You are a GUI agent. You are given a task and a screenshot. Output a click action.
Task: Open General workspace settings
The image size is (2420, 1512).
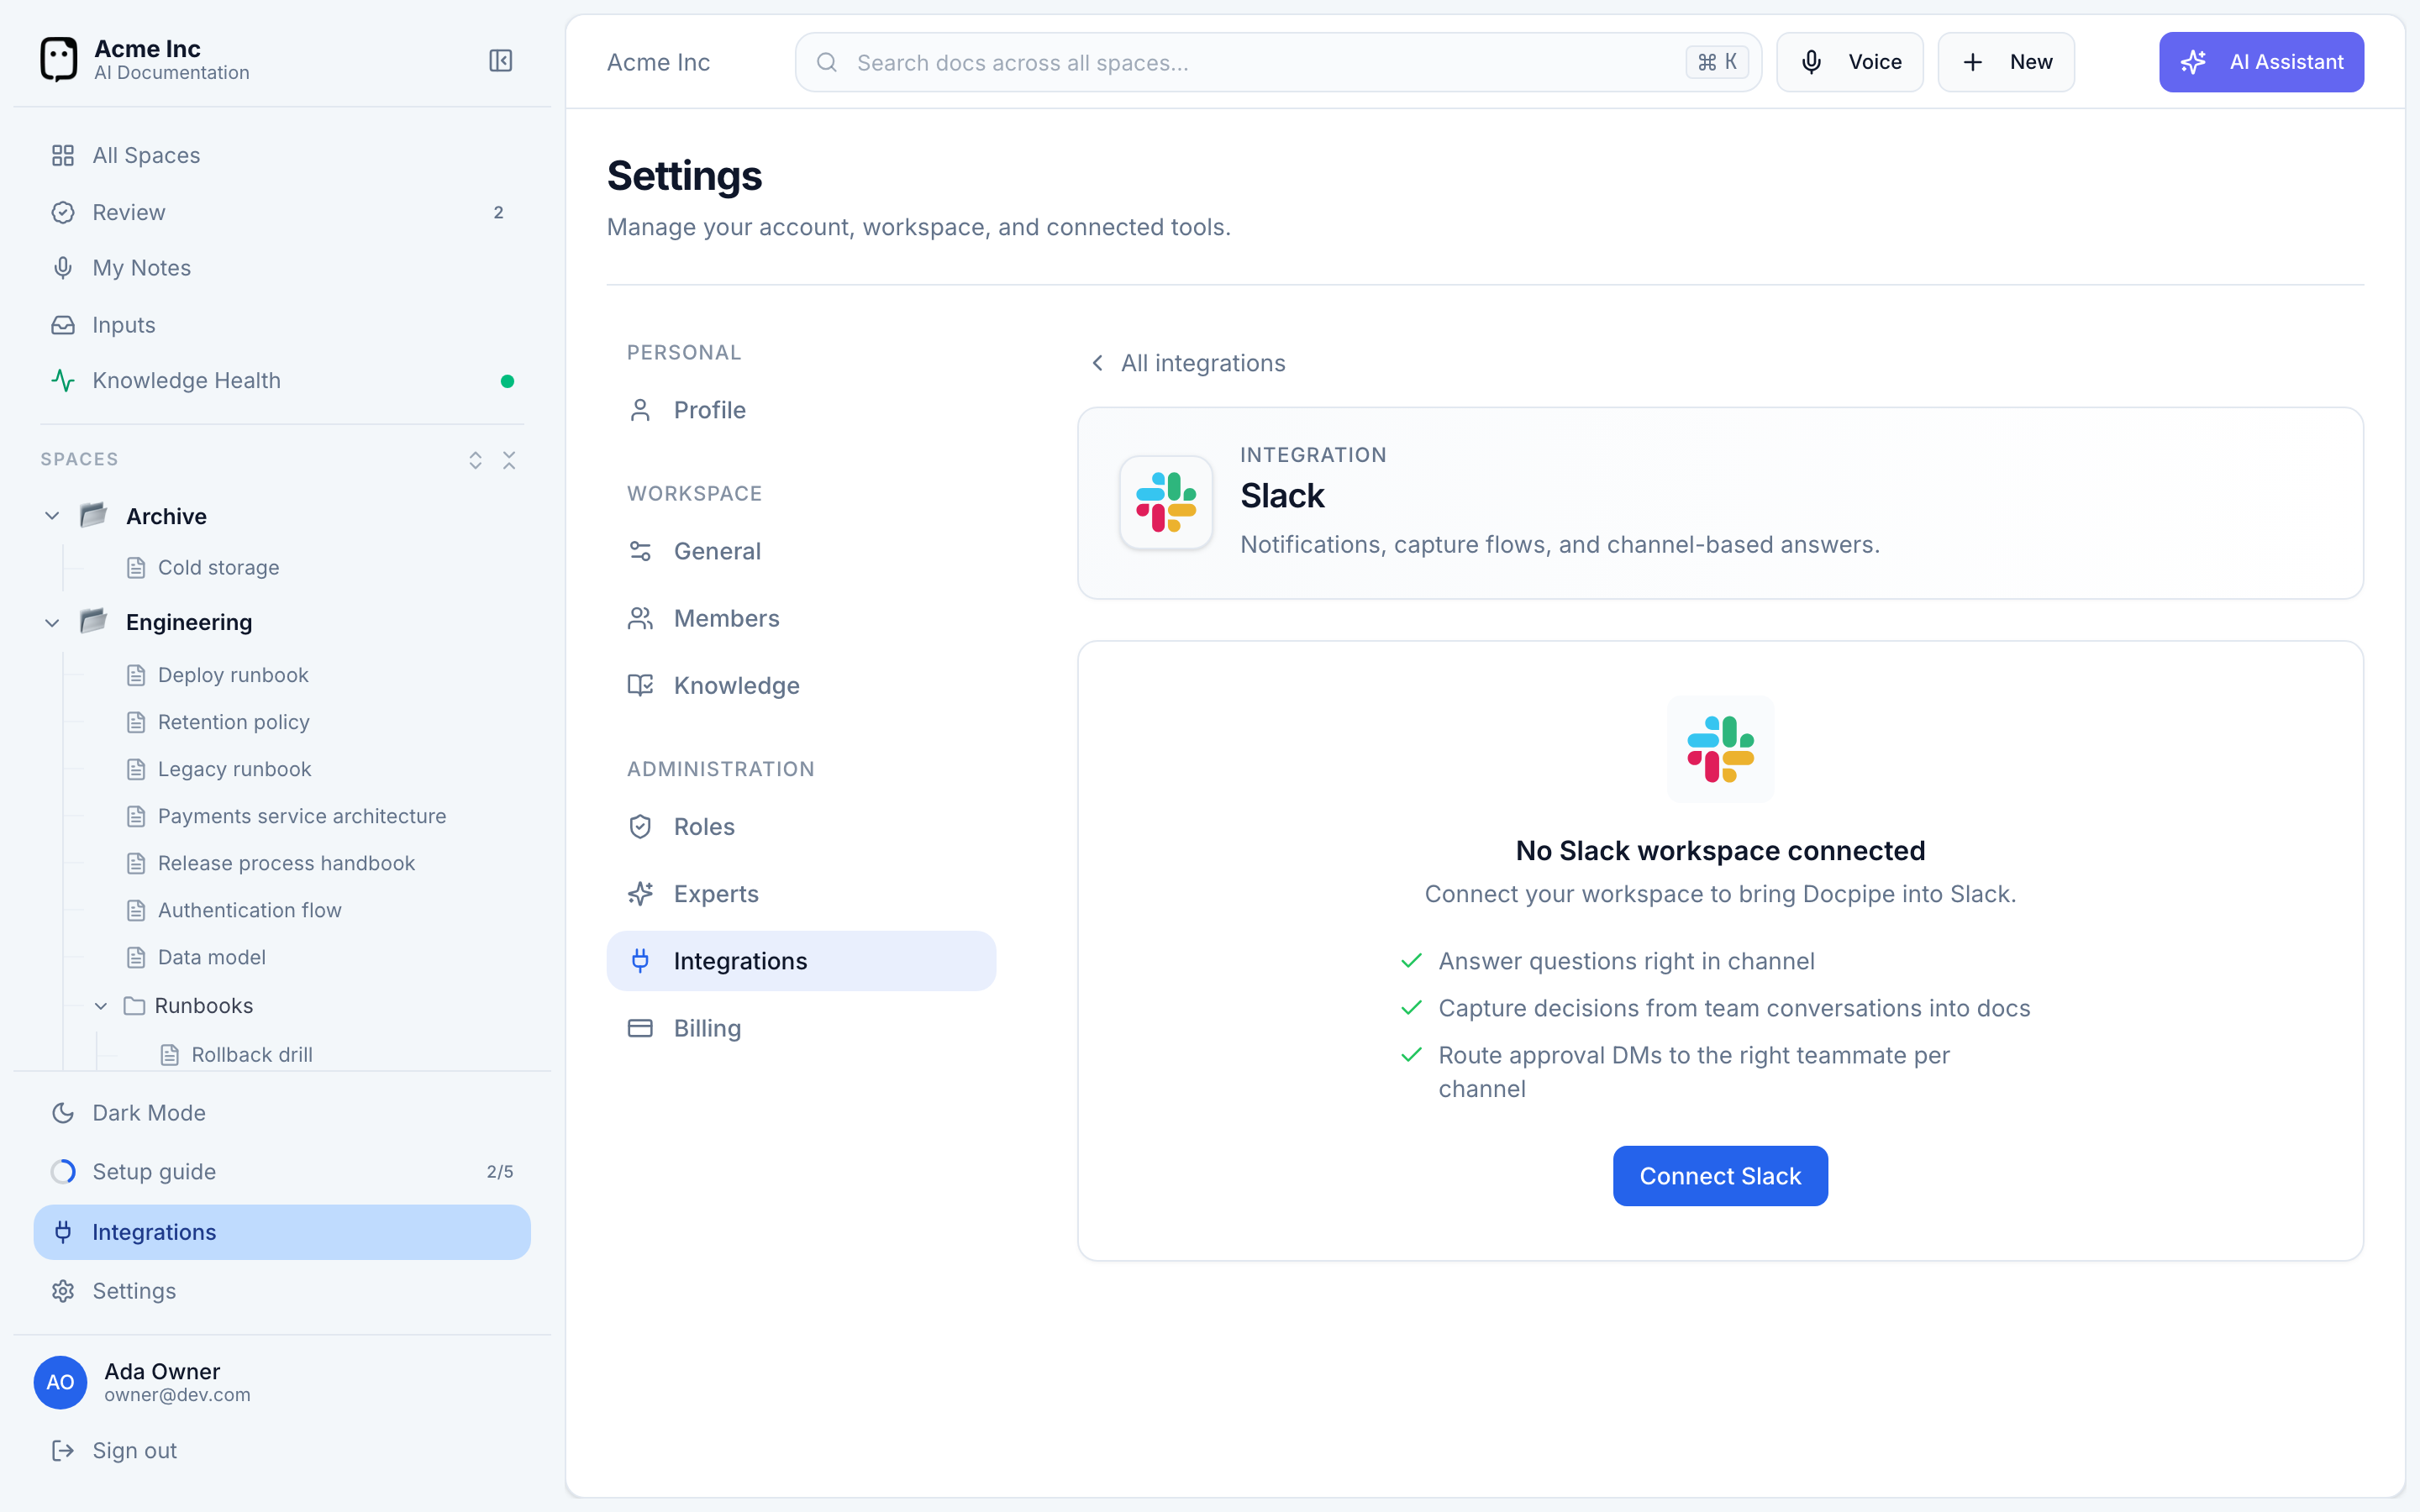point(801,551)
